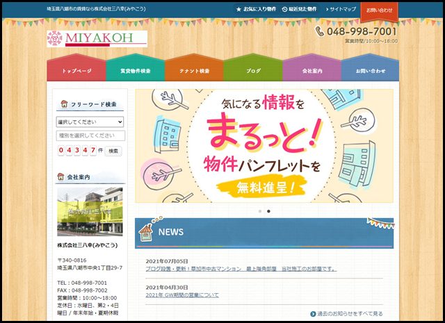Click the star icon for favorite properties
This screenshot has width=445, height=323.
[238, 9]
